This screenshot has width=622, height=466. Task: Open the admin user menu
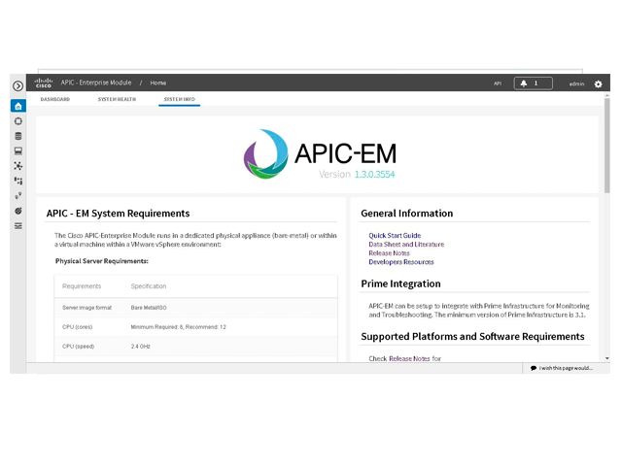(576, 84)
